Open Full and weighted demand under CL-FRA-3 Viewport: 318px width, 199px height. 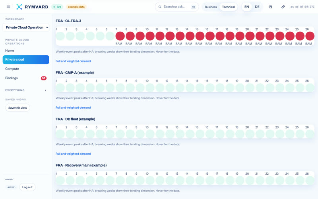click(73, 61)
